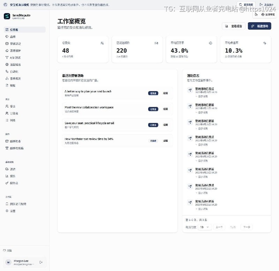Viewport: 279px width, 271px height.
Task: Expand 显示详情 for the 8月28日 log entry
Action: click(x=202, y=96)
